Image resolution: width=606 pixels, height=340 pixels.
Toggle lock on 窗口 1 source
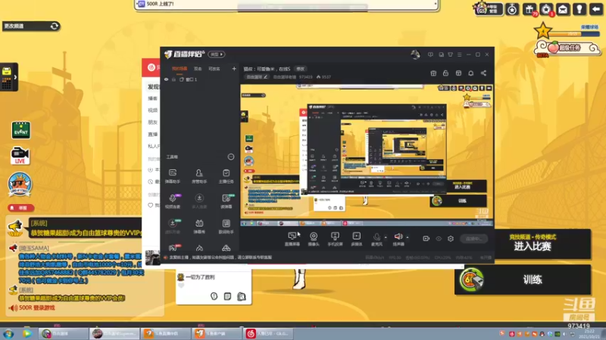tap(173, 79)
